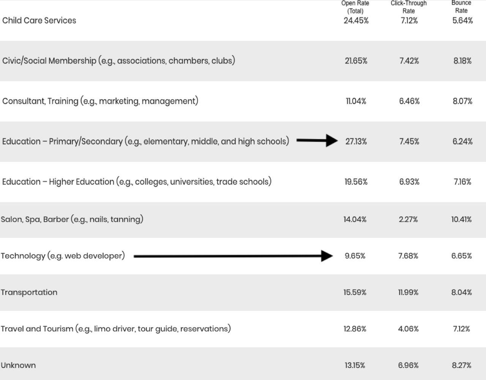
Task: Click the Salon, Spa, Barber row label
Action: (x=72, y=219)
